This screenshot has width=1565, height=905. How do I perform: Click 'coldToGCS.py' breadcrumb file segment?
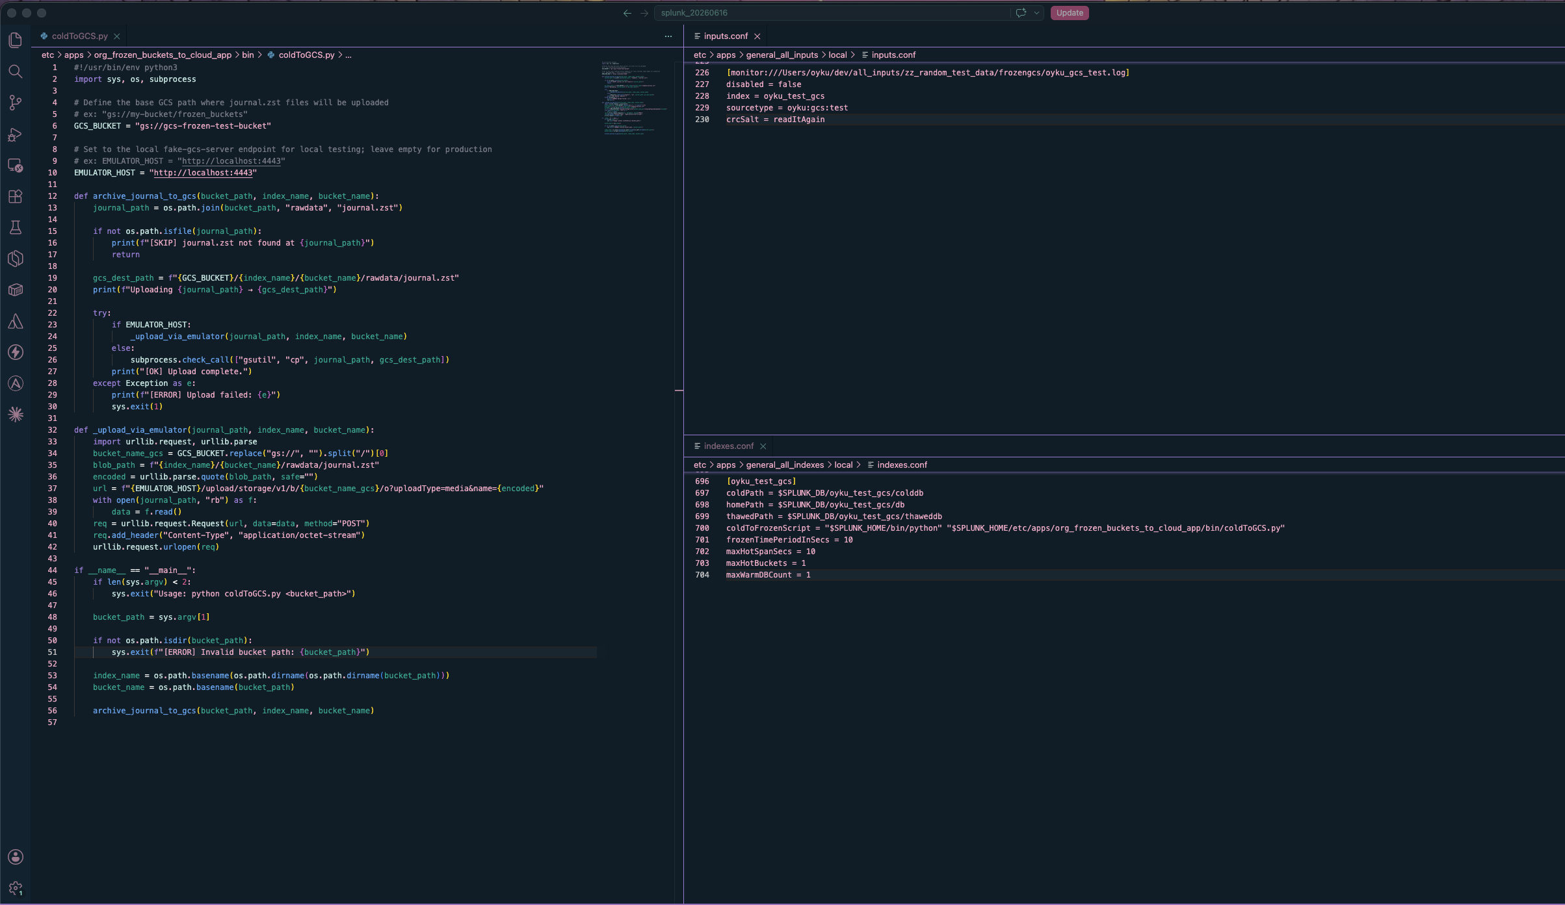pyautogui.click(x=306, y=55)
